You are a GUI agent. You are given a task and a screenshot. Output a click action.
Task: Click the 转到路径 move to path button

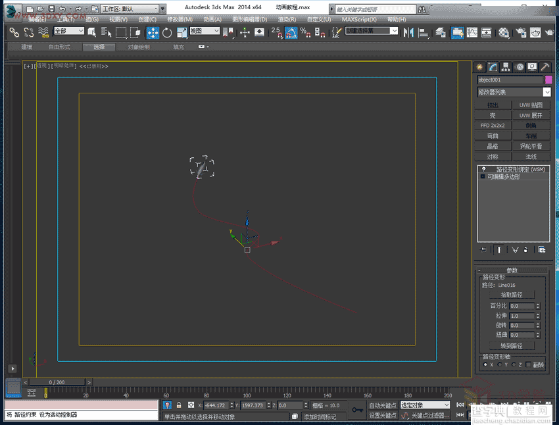point(512,345)
